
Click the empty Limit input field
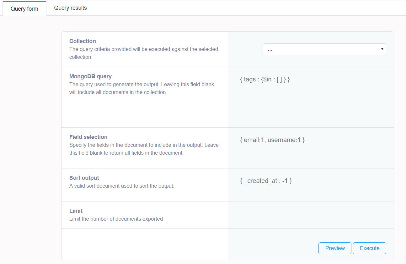(311, 215)
